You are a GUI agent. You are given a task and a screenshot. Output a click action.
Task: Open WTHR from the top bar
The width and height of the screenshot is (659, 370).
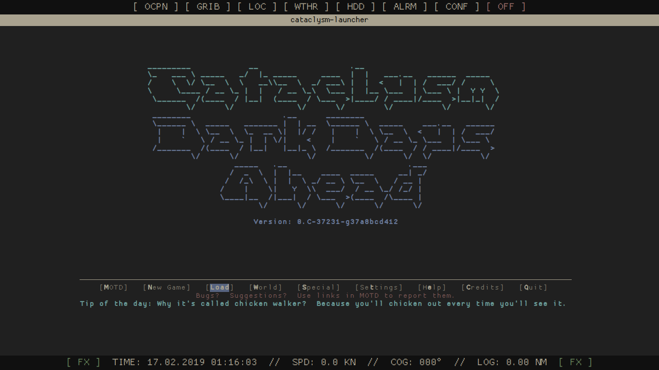point(306,7)
